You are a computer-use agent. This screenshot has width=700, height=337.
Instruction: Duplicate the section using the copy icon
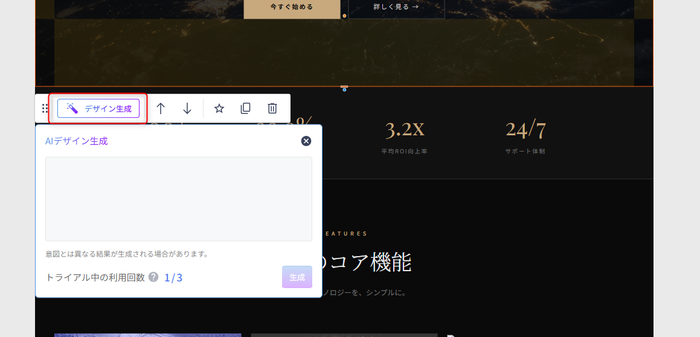point(245,109)
